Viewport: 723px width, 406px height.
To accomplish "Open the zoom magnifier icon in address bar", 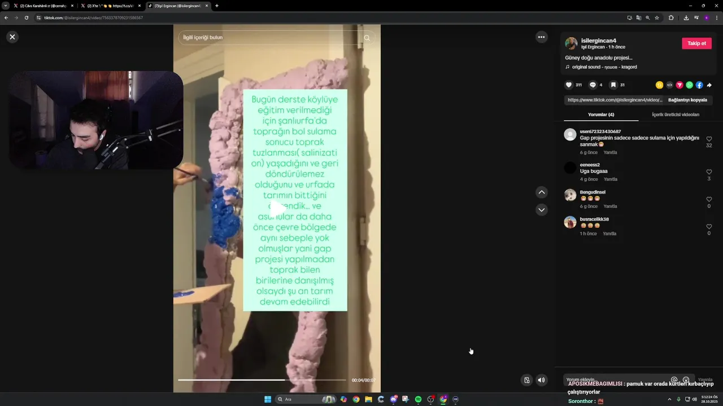I will click(x=647, y=17).
